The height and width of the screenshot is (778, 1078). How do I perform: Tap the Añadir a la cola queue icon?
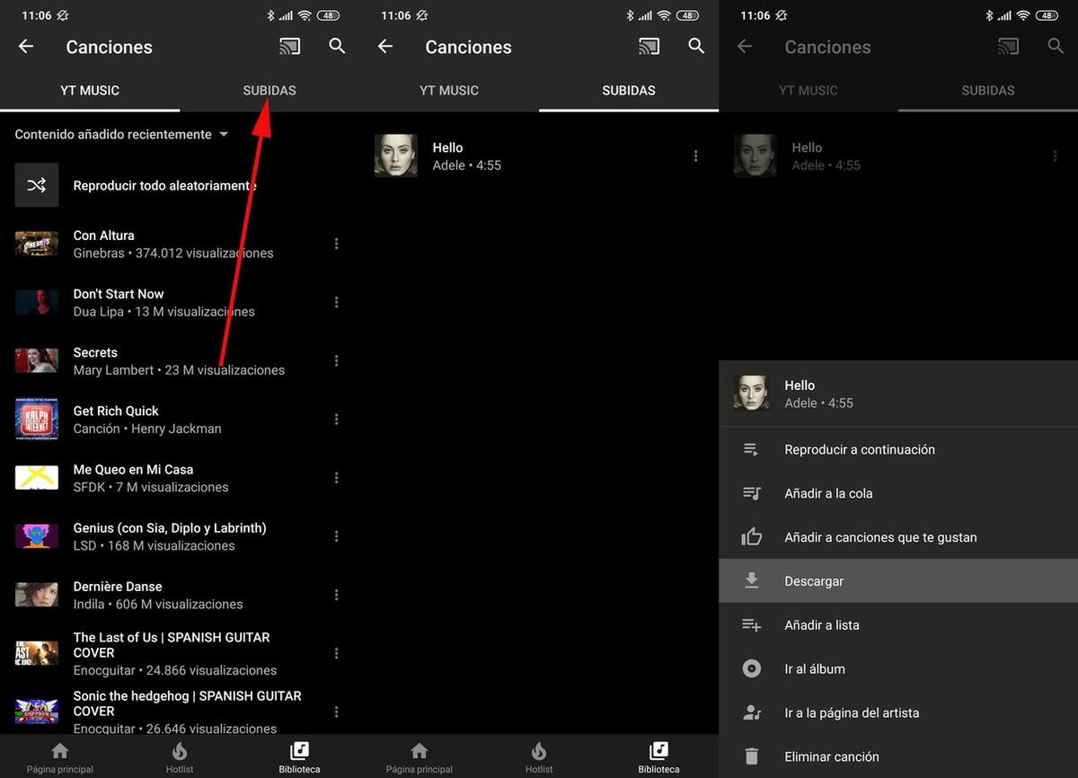coord(751,493)
